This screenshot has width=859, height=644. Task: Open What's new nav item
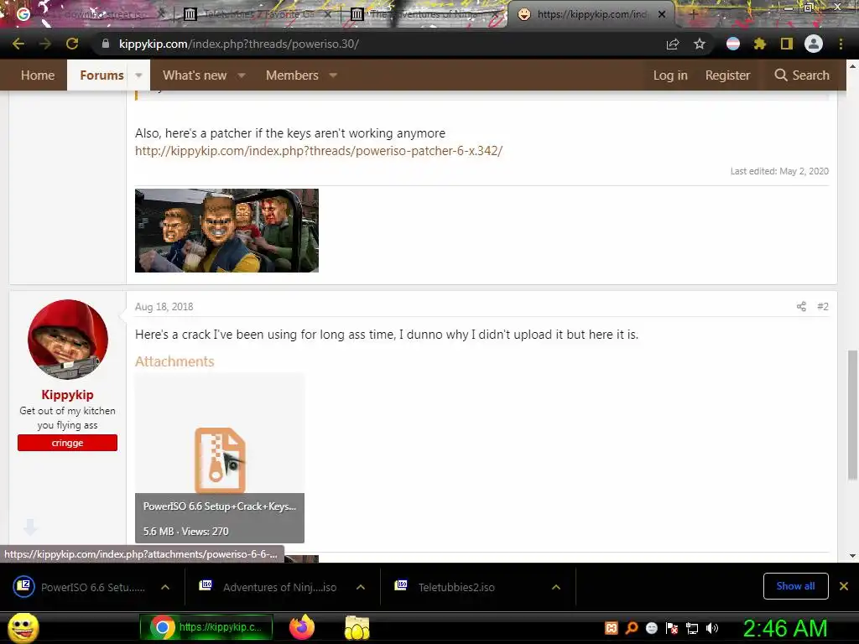(195, 75)
